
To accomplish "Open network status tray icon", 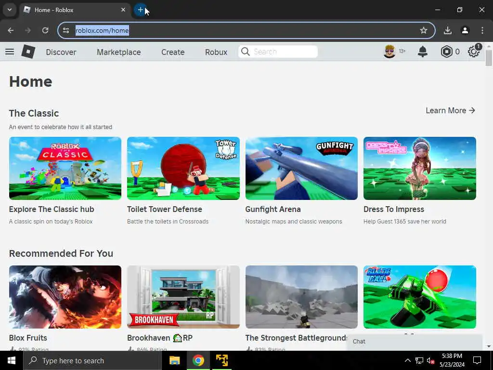I will tap(419, 360).
